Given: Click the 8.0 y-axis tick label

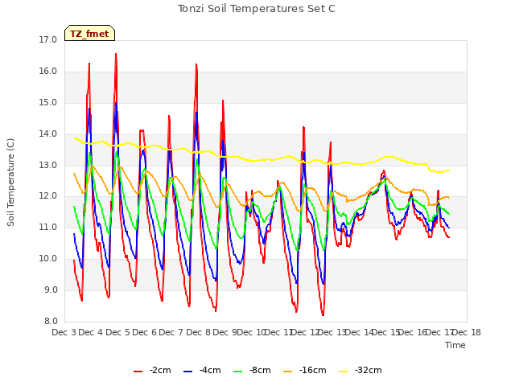Looking at the screenshot, I should (x=51, y=321).
